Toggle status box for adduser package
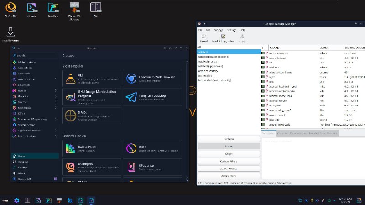The width and height of the screenshot is (365, 205). [263, 67]
